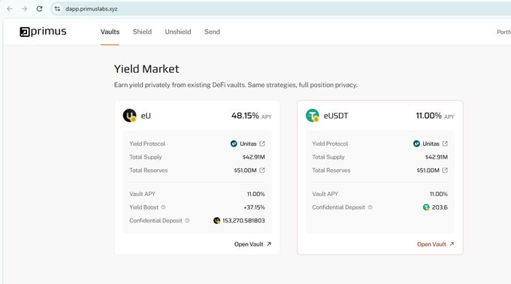Click $51.00M reserves value in eU card

point(245,171)
